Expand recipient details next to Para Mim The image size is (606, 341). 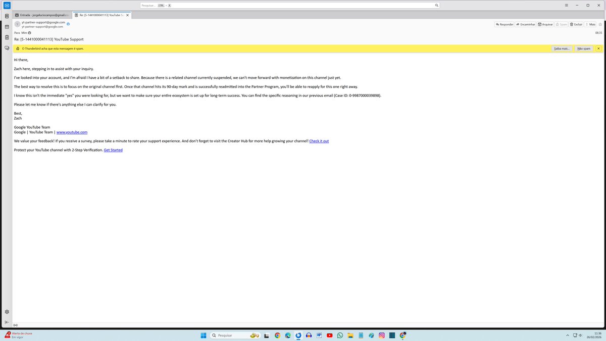click(29, 32)
